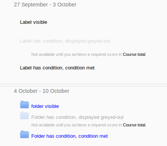Click 'Label has condition, displayed greyed-out' text
The image size is (167, 146).
click(x=65, y=41)
